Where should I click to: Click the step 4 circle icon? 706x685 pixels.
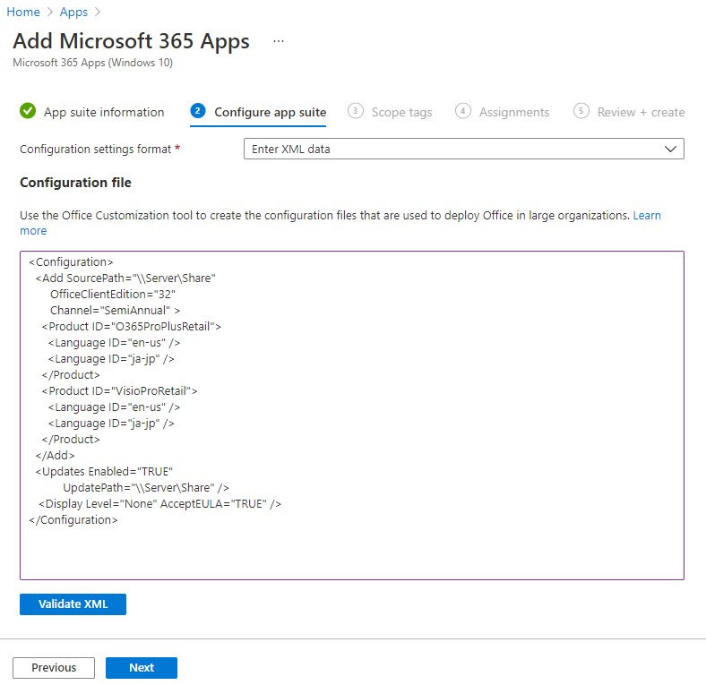pyautogui.click(x=463, y=111)
